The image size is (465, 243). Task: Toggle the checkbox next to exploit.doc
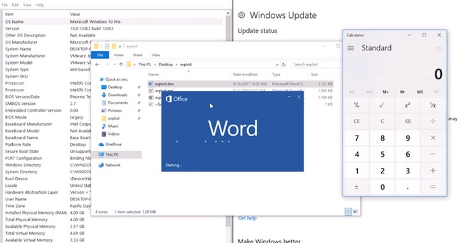[x=151, y=84]
